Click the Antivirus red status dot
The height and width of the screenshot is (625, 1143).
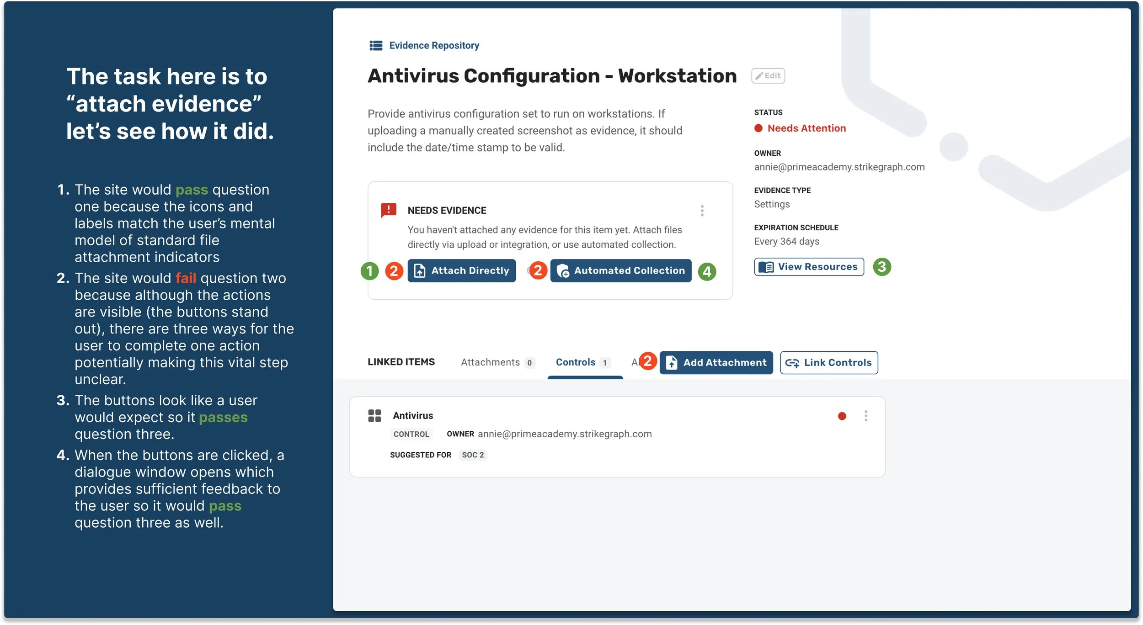click(x=842, y=416)
